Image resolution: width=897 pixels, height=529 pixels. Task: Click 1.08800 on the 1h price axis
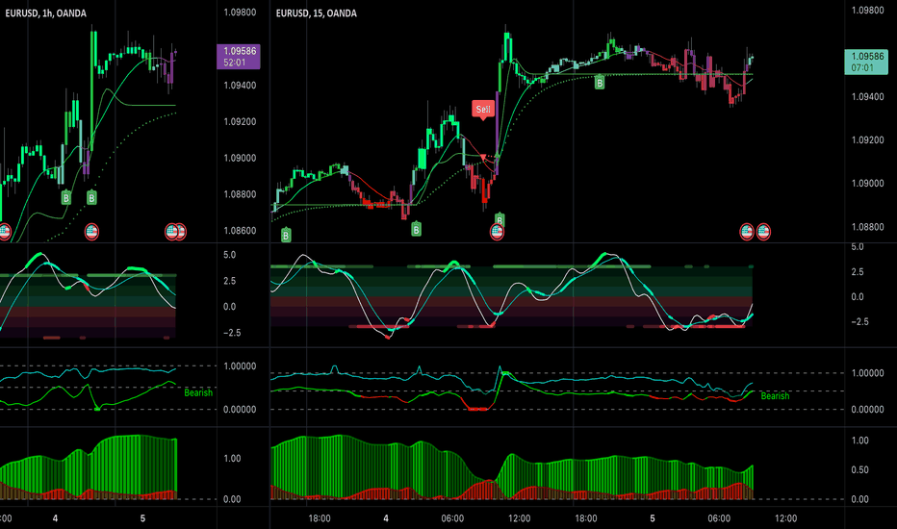coord(240,194)
